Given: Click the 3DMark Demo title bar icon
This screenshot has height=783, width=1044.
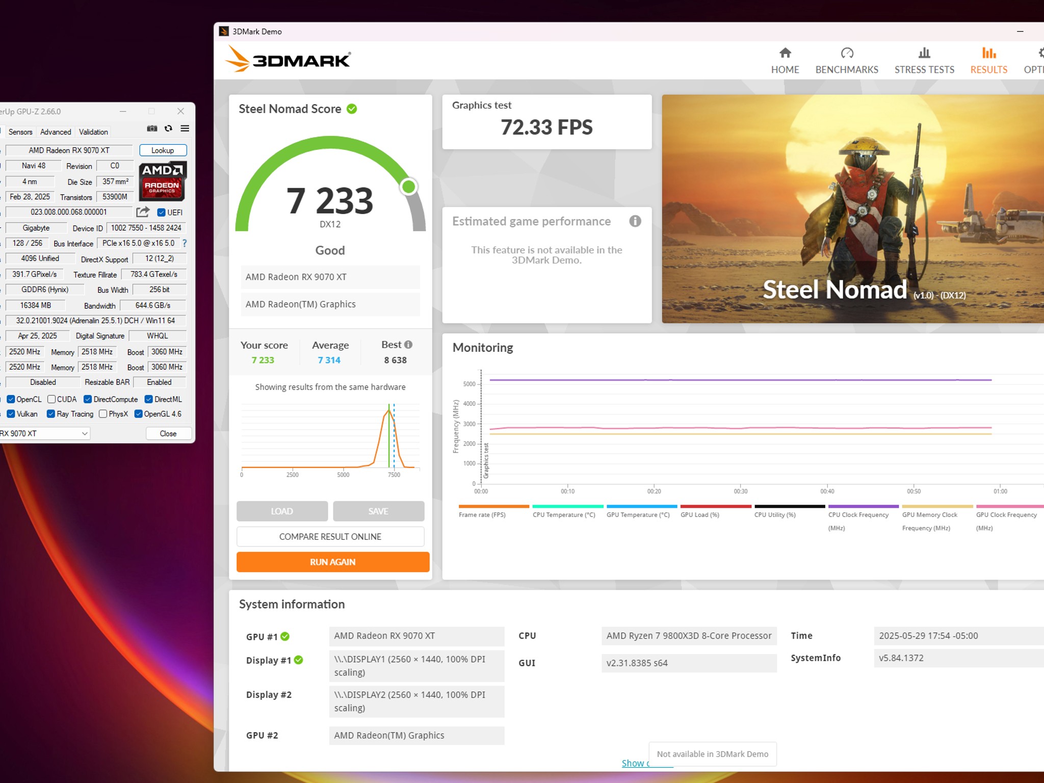Looking at the screenshot, I should click(x=224, y=32).
